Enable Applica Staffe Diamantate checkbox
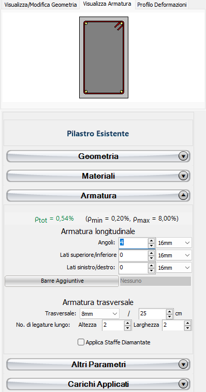This screenshot has width=206, height=392. point(81,342)
